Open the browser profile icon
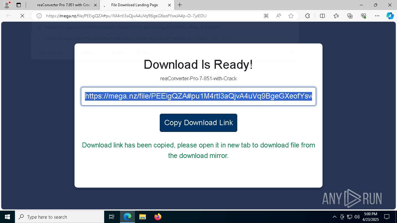 click(x=7, y=5)
